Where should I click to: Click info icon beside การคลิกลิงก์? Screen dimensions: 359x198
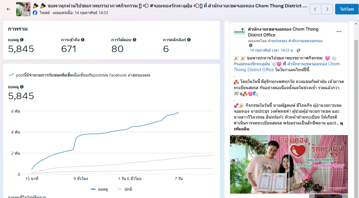tap(189, 40)
